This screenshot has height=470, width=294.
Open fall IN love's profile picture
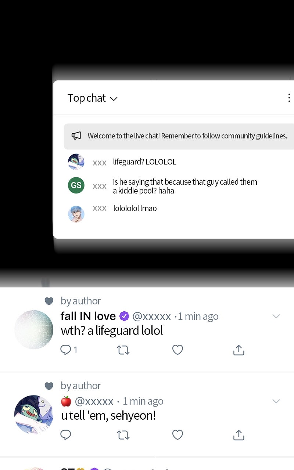[34, 329]
